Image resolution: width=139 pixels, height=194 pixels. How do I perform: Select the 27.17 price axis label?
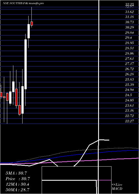[x=130, y=64]
